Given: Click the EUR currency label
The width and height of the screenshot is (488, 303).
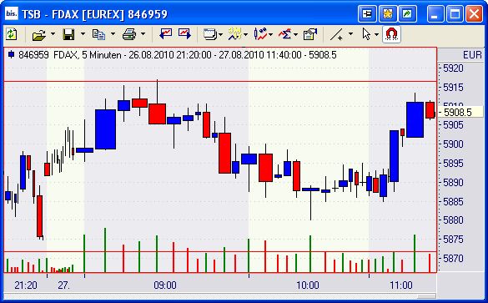Looking at the screenshot, I should (472, 55).
